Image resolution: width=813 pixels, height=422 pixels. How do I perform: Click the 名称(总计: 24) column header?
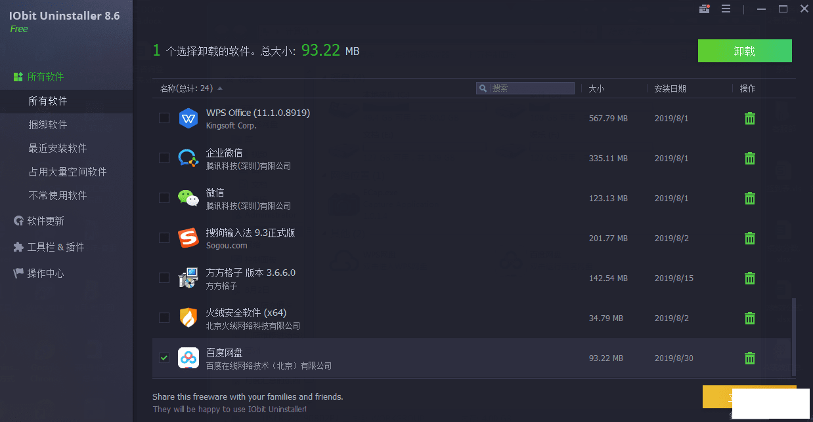coord(187,88)
